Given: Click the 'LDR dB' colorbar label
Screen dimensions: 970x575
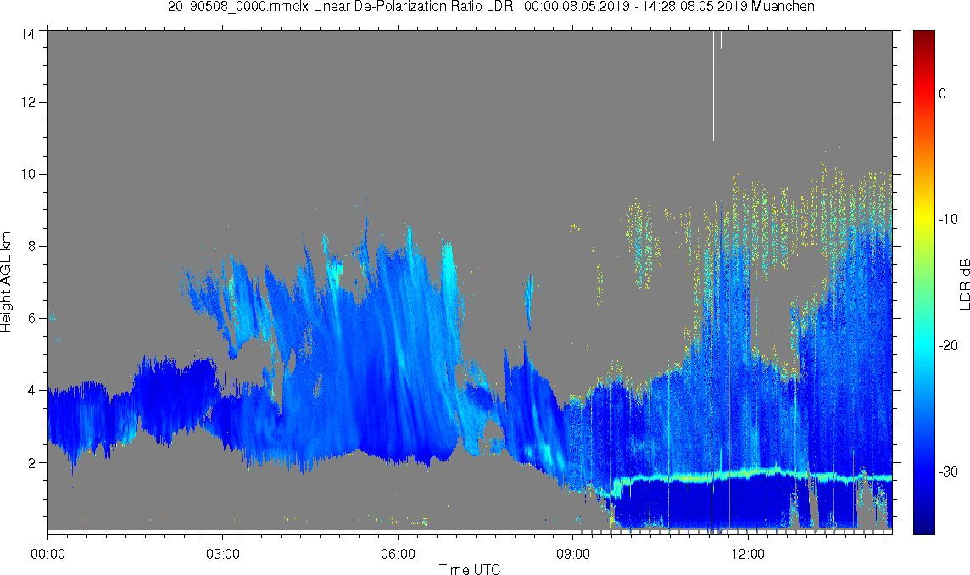Looking at the screenshot, I should point(964,283).
